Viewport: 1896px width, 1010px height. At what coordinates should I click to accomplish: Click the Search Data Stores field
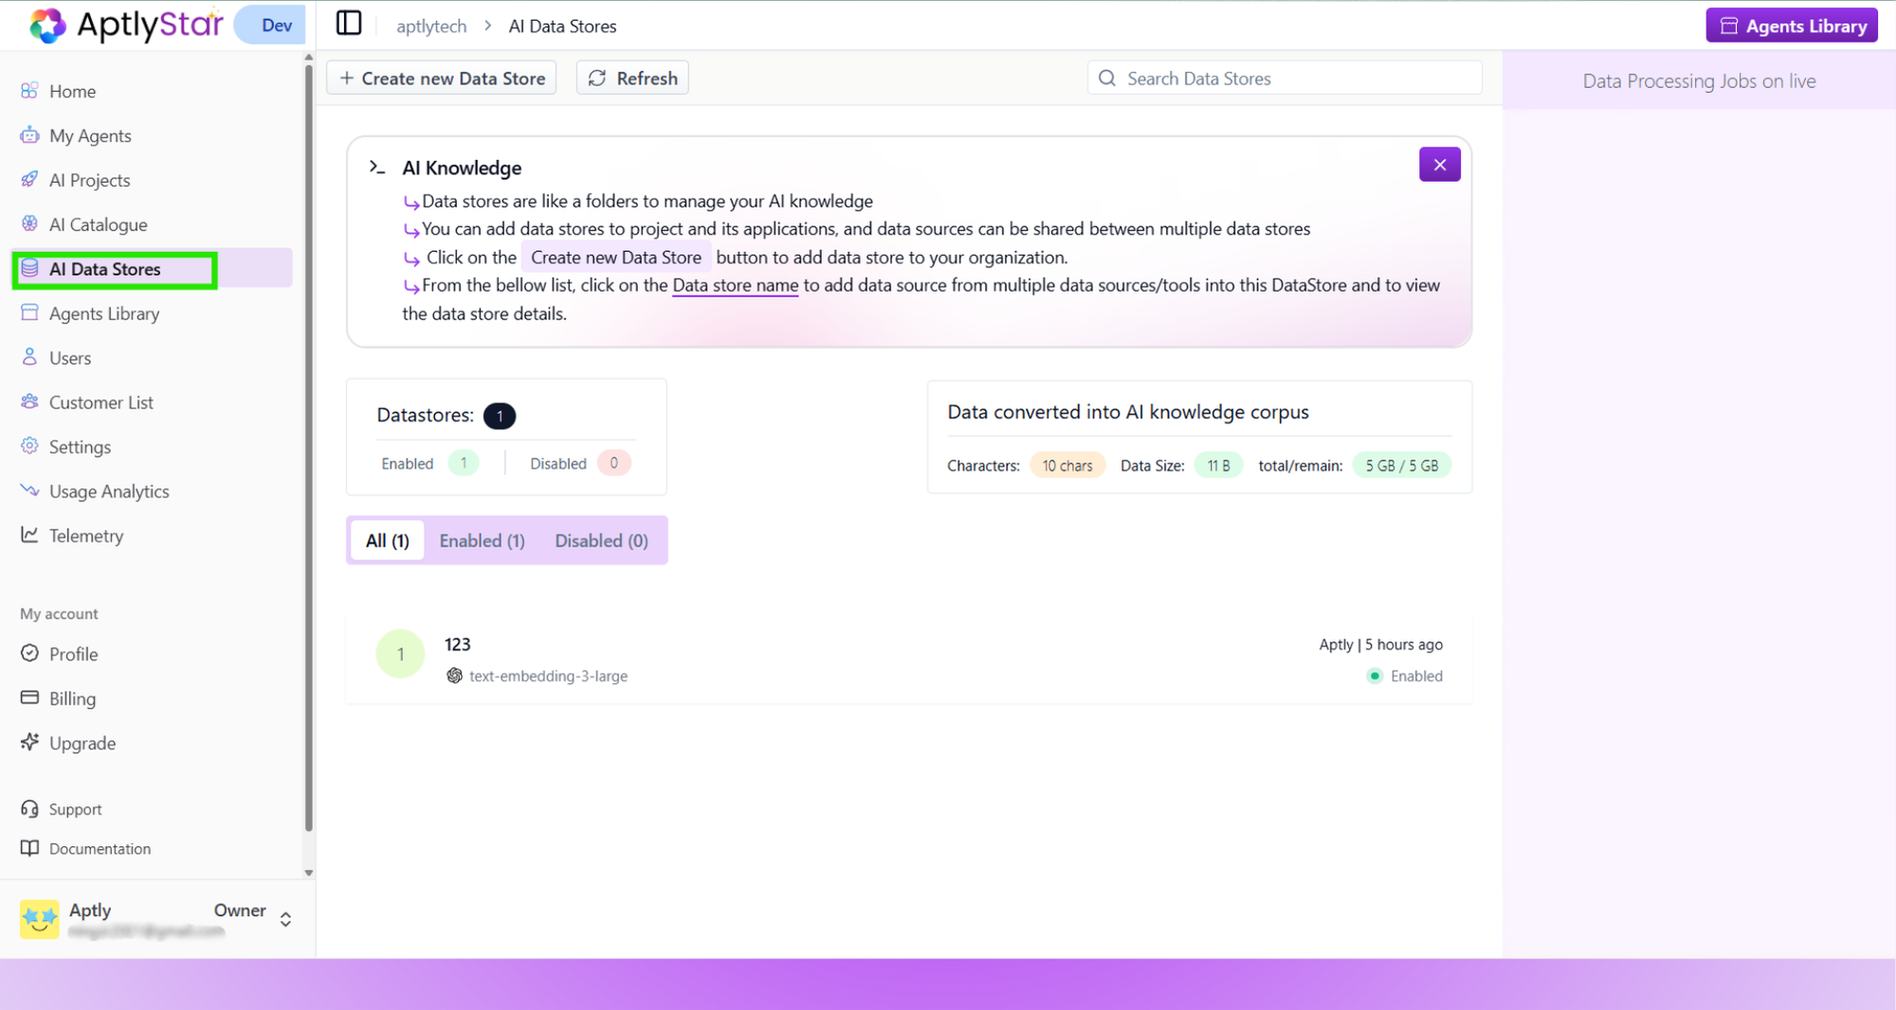coord(1284,78)
